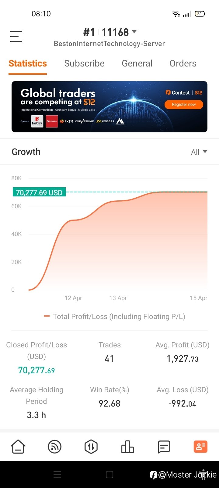Select the Statistics tab
The image size is (219, 488).
(28, 63)
